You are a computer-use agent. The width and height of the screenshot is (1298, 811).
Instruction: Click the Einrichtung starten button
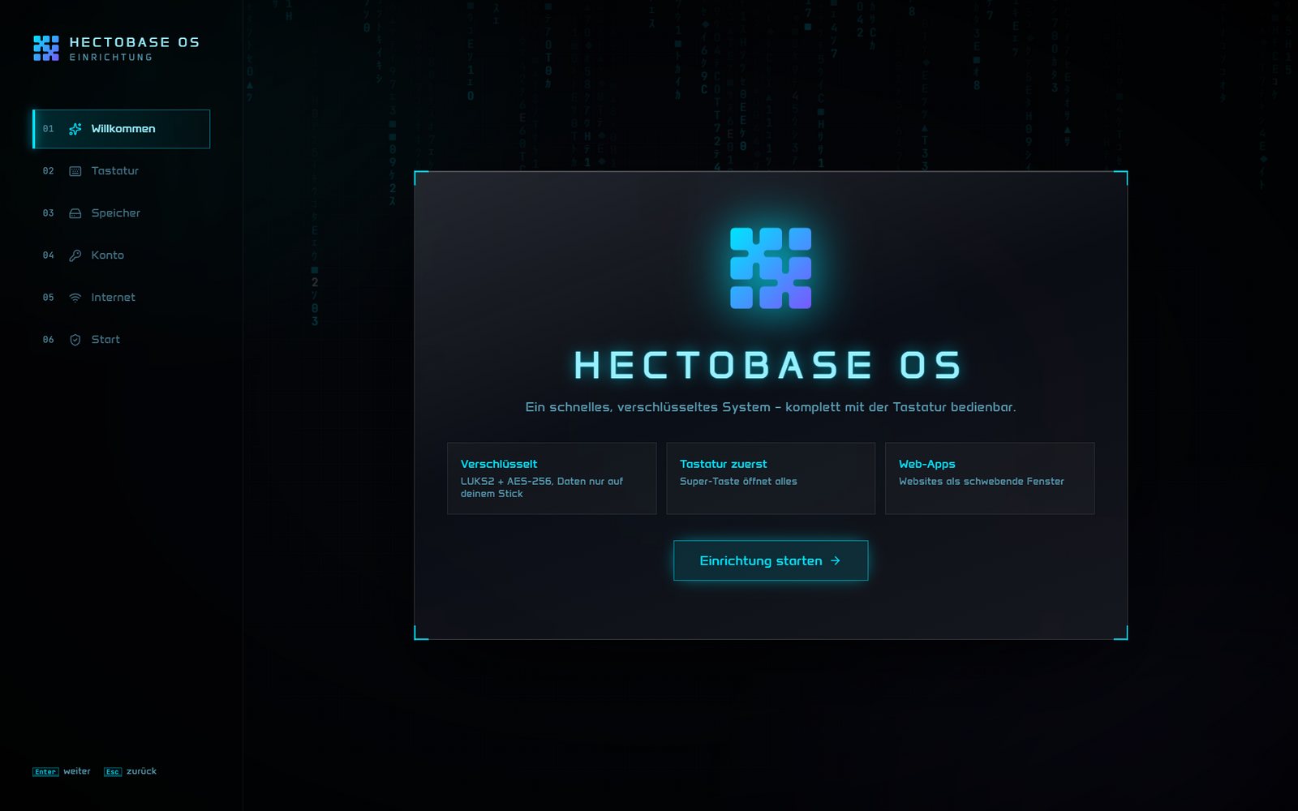point(771,560)
